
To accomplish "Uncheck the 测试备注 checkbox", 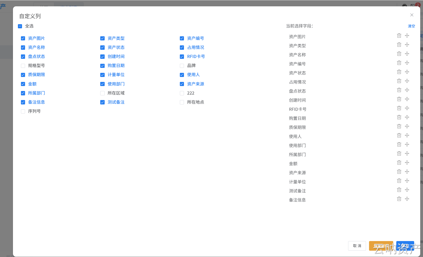I will tap(102, 102).
